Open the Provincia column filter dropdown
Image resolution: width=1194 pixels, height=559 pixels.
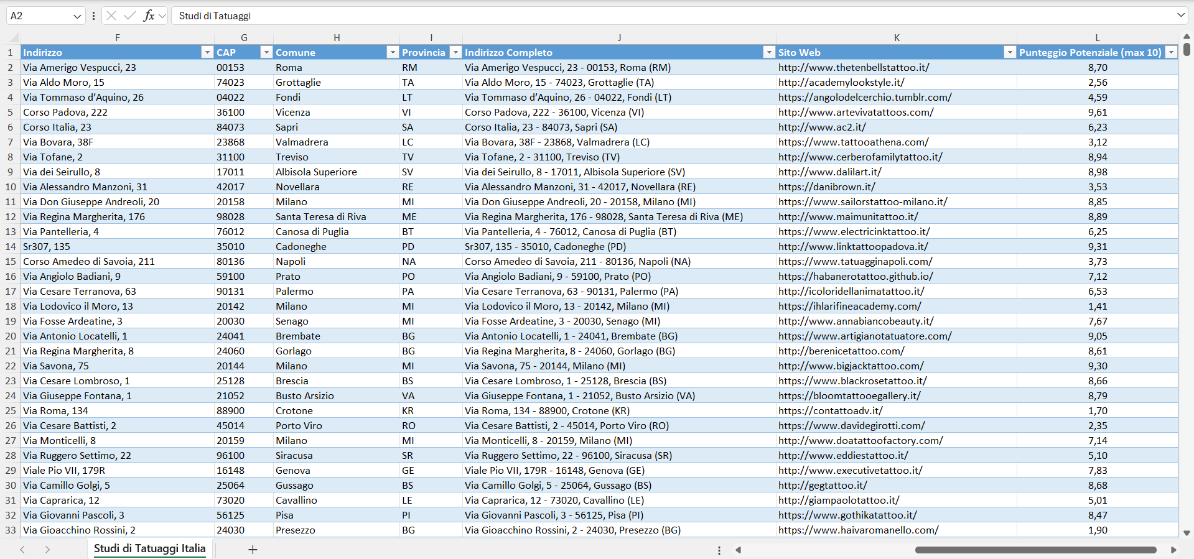456,52
